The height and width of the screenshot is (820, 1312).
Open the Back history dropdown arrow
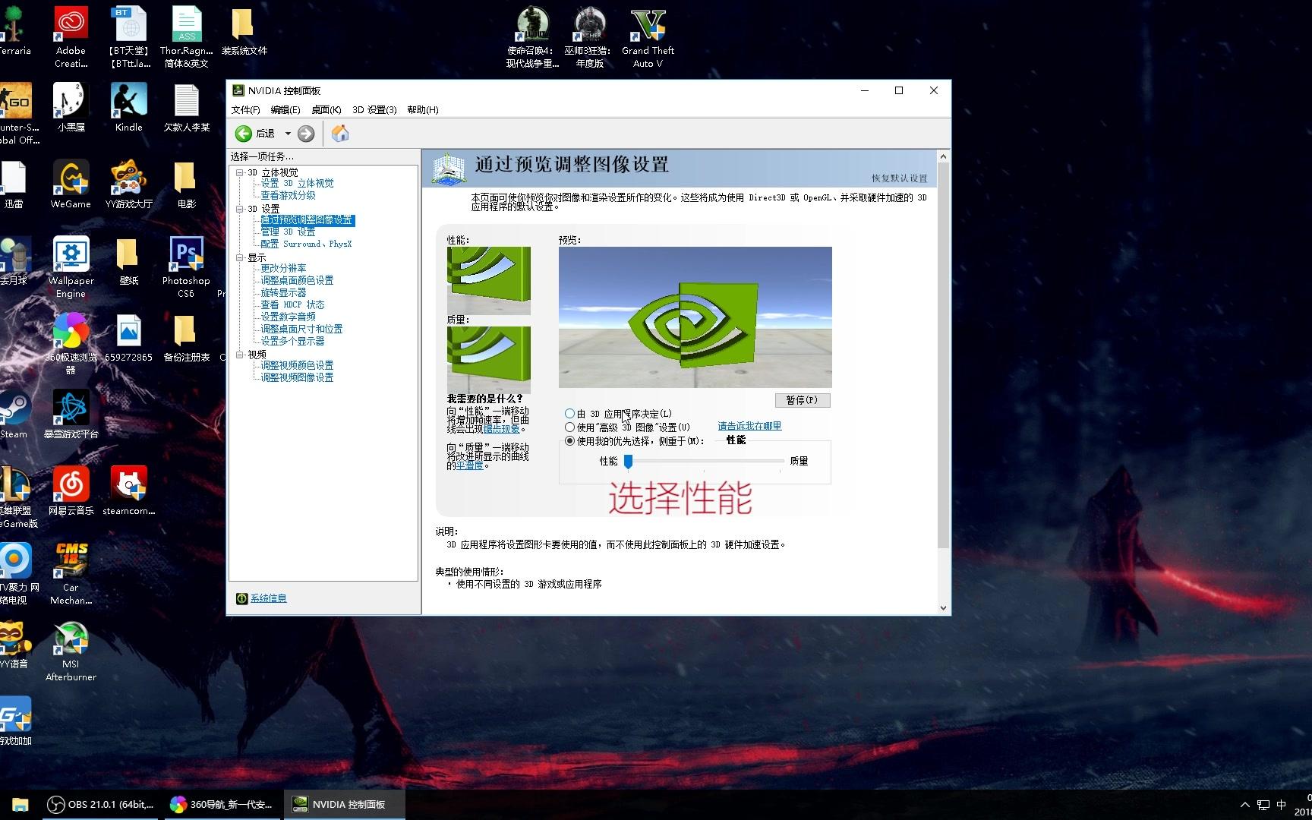tap(288, 134)
